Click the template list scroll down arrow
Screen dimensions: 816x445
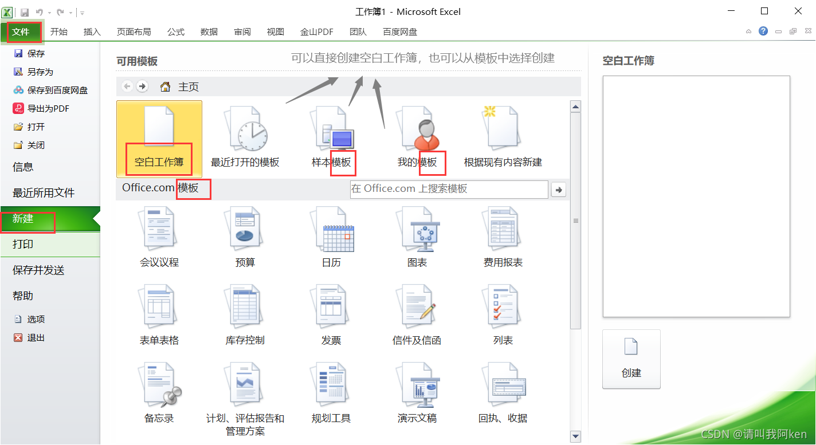[x=576, y=436]
